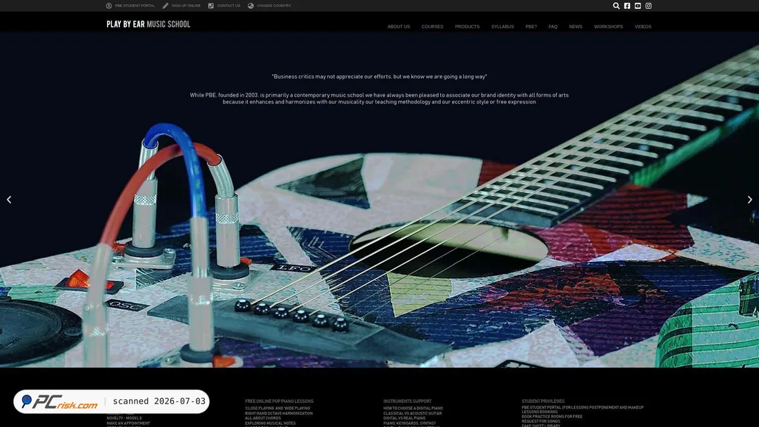The image size is (759, 427).
Task: Click the Change Country globe icon
Action: tap(250, 6)
